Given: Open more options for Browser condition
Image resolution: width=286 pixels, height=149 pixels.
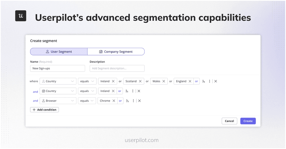Looking at the screenshot, I should tap(133, 101).
